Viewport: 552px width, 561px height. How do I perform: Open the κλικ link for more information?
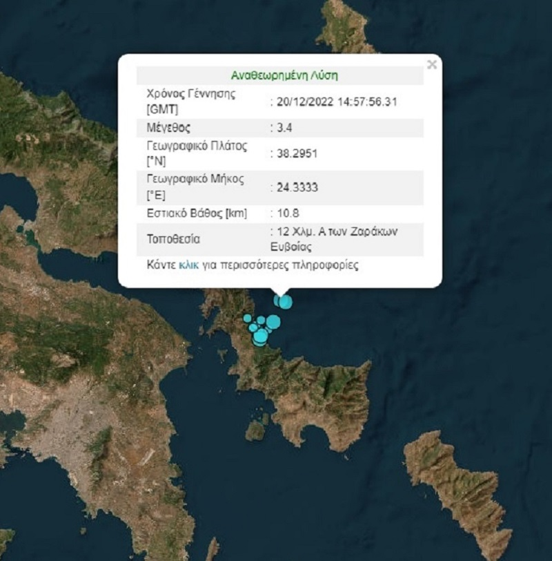[x=188, y=265]
